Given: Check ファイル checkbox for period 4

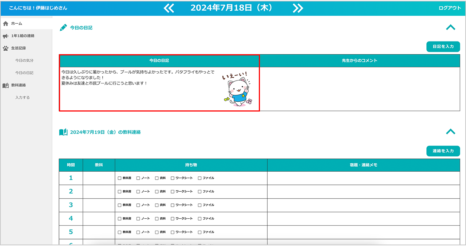Looking at the screenshot, I should tap(200, 219).
